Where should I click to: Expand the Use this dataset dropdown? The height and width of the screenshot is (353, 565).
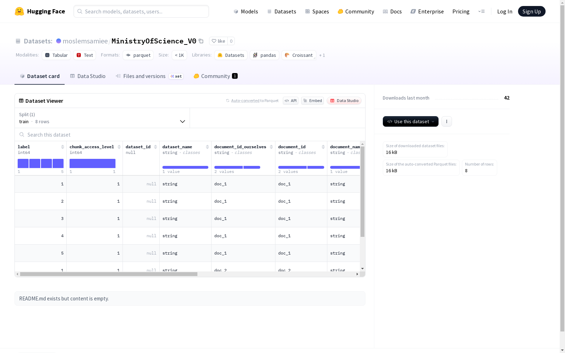[x=411, y=121]
